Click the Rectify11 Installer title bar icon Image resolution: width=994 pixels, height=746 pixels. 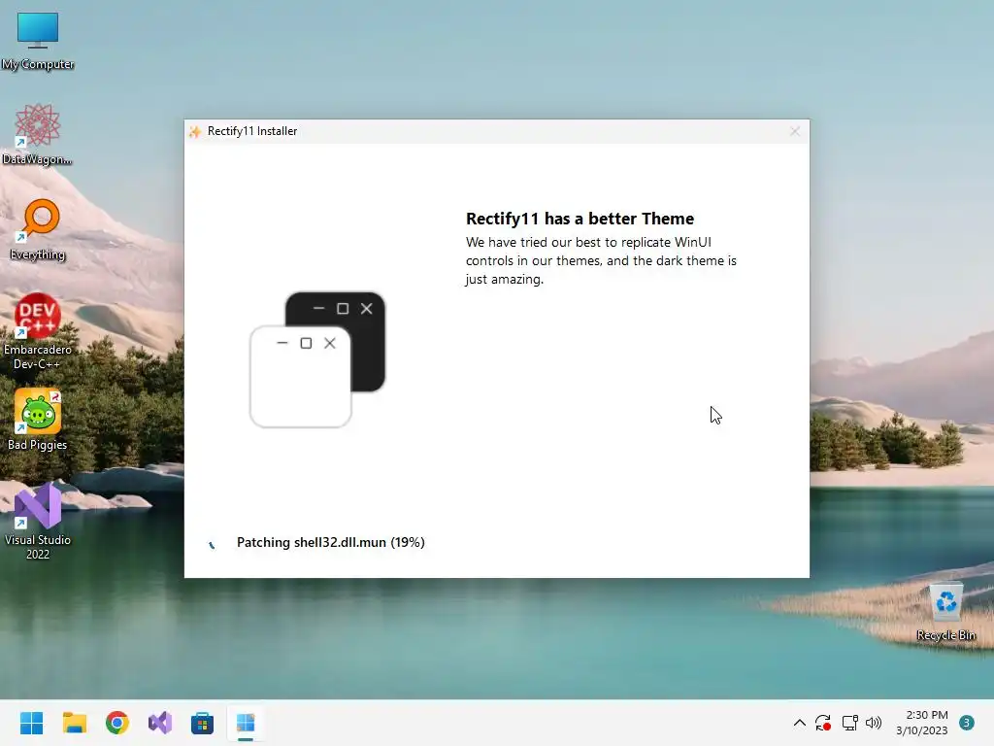(x=194, y=131)
